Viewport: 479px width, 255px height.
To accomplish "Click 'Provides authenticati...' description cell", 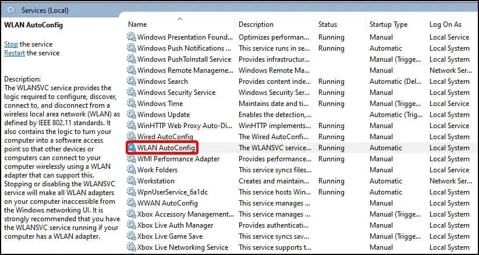I will coord(273,225).
